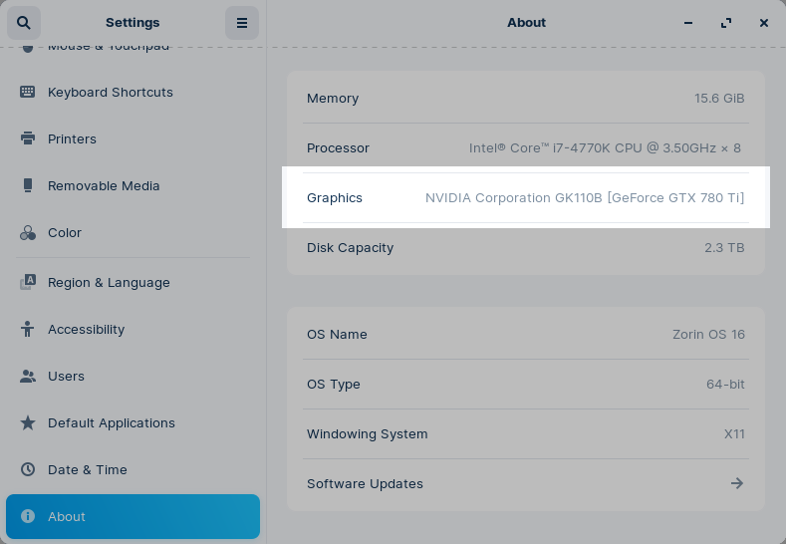Click the Removable Media icon

pyautogui.click(x=28, y=185)
